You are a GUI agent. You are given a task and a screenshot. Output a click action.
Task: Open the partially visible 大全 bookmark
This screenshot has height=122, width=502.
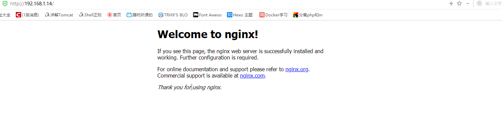click(5, 15)
